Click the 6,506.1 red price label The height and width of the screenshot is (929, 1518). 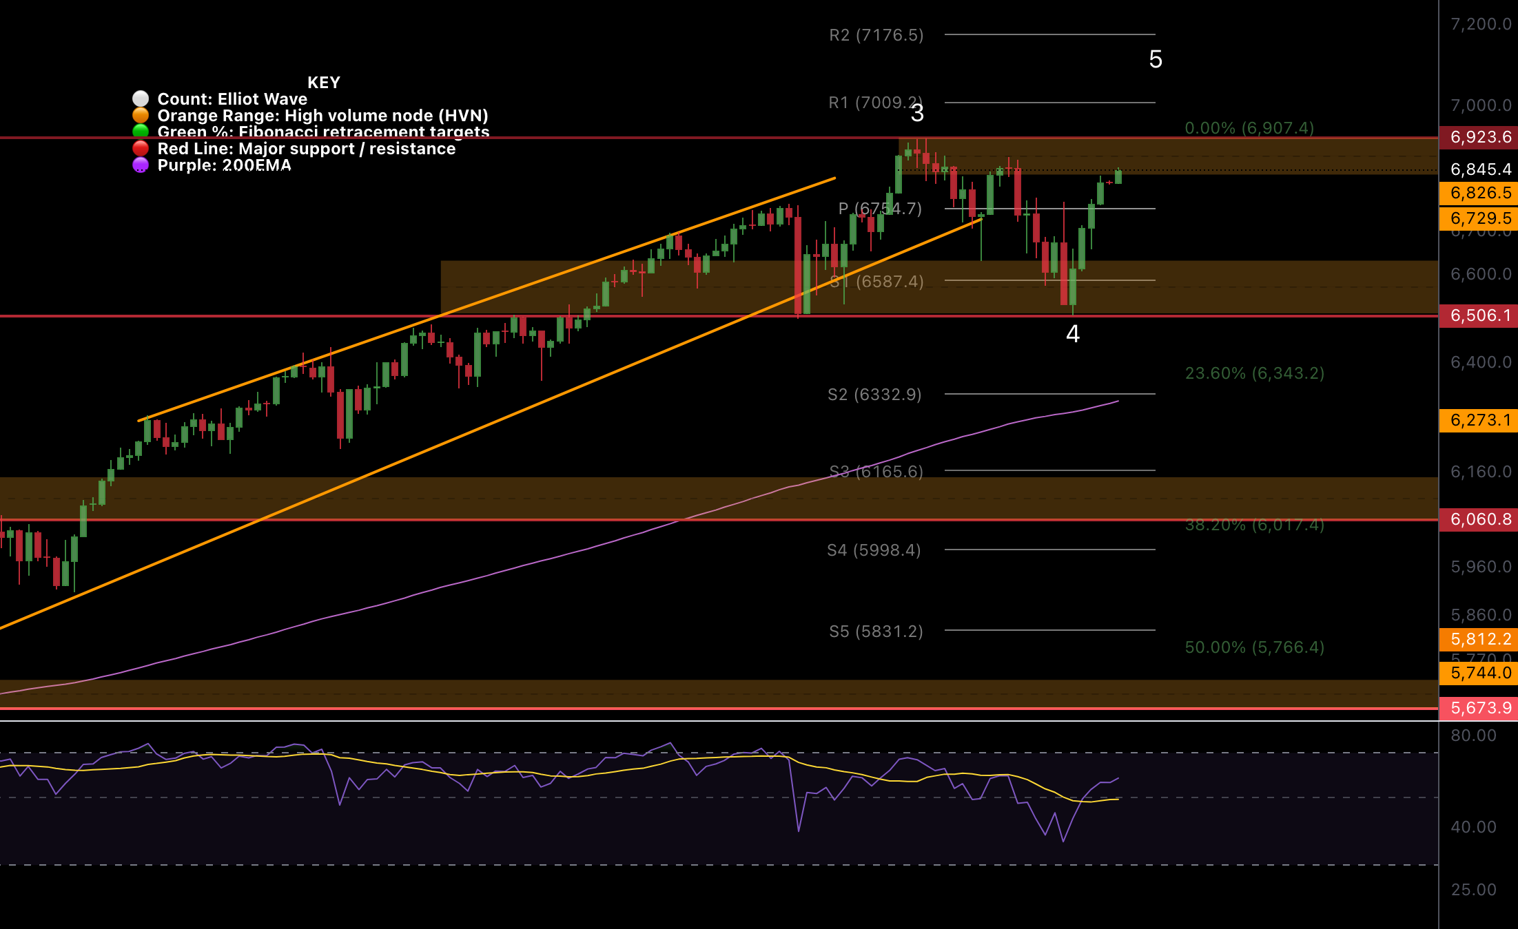coord(1480,315)
